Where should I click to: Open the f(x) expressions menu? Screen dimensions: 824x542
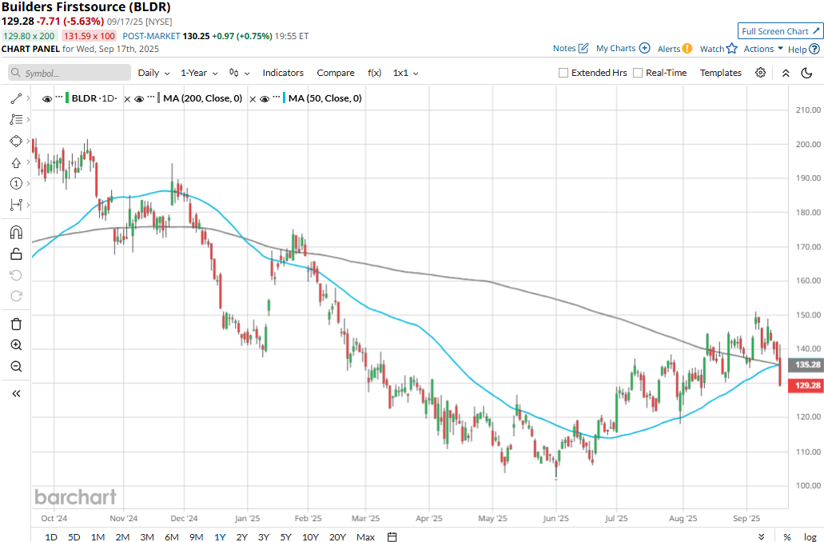(x=374, y=73)
